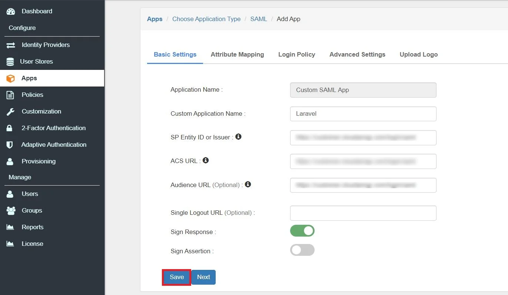The width and height of the screenshot is (508, 295).
Task: Switch to Attribute Mapping tab
Action: pos(238,54)
